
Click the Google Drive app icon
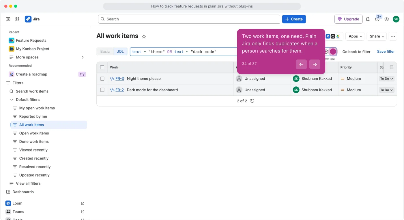click(338, 36)
